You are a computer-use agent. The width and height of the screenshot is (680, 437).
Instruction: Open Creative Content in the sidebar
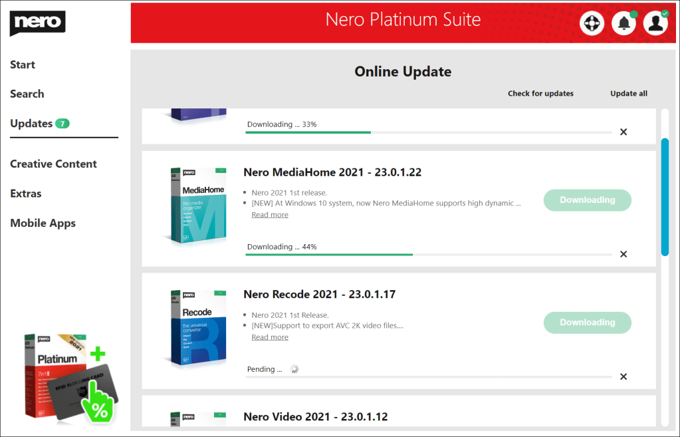click(x=53, y=164)
